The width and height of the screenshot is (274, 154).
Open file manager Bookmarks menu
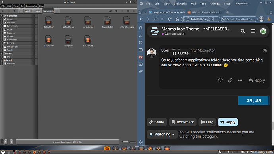click(31, 6)
